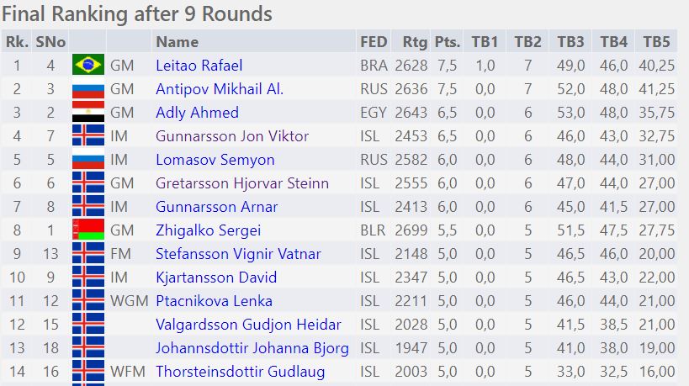Click the Egypt flag beside Adly Ahmed

87,112
